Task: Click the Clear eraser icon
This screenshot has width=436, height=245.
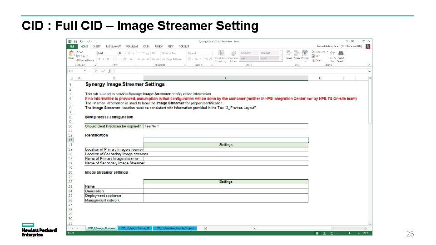Action: (x=313, y=60)
